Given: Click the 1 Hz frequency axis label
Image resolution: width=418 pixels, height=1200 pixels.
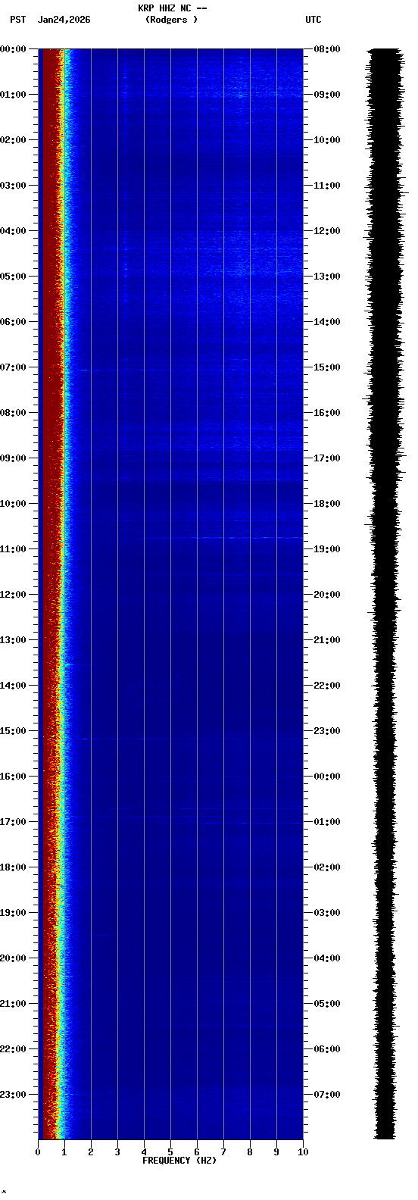Looking at the screenshot, I should click(64, 1152).
